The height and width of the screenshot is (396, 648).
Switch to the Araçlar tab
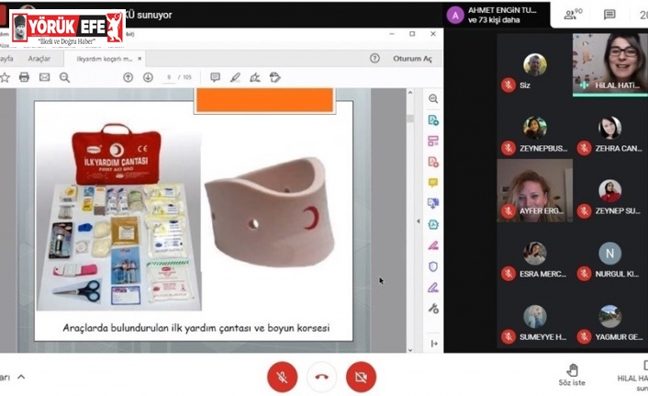(x=39, y=59)
